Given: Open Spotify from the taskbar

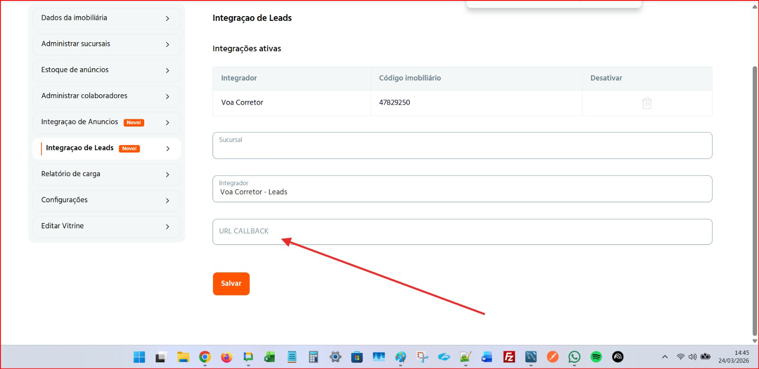Looking at the screenshot, I should 596,357.
